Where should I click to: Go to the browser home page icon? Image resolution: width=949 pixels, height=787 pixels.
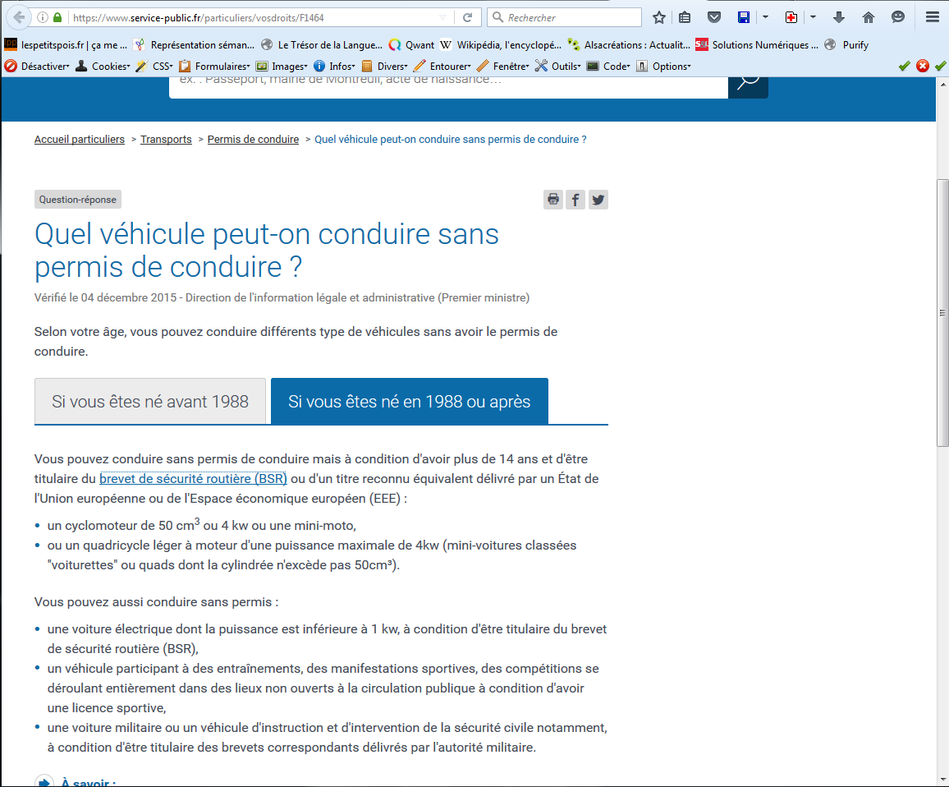click(868, 17)
